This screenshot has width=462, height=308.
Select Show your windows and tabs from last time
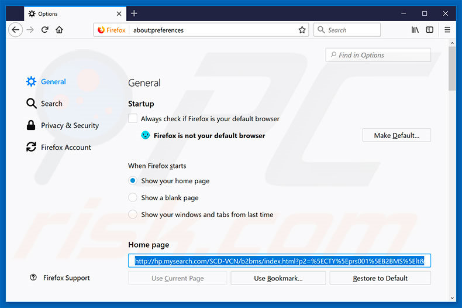(133, 214)
